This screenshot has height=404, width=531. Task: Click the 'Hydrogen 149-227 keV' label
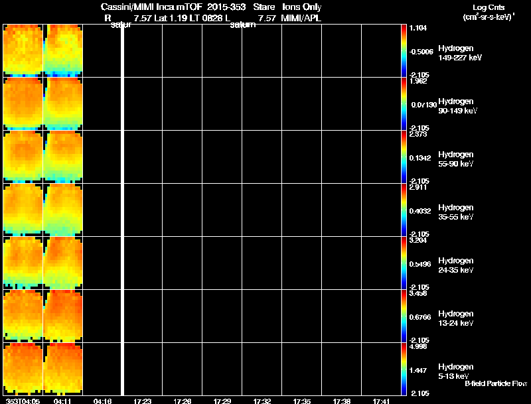pyautogui.click(x=460, y=53)
